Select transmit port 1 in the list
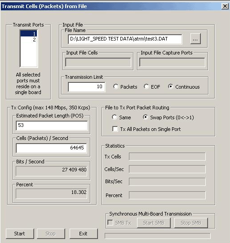 point(29,33)
